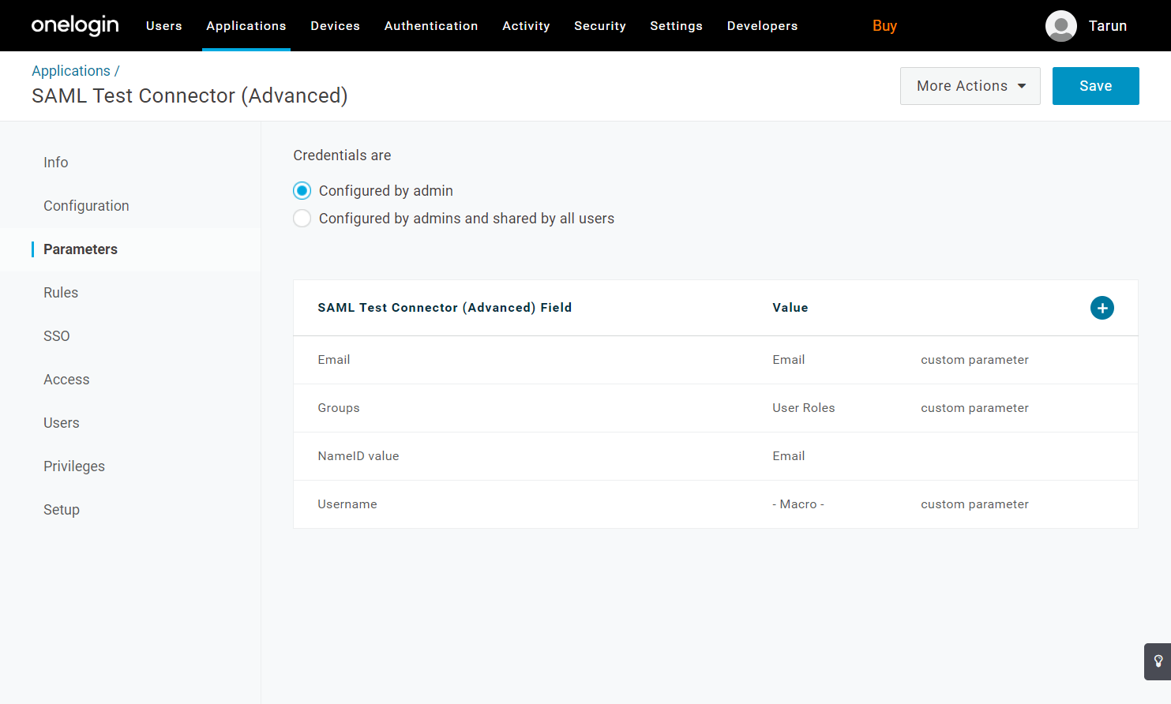The height and width of the screenshot is (704, 1171).
Task: Open the Rules sidebar tab
Action: pyautogui.click(x=61, y=293)
